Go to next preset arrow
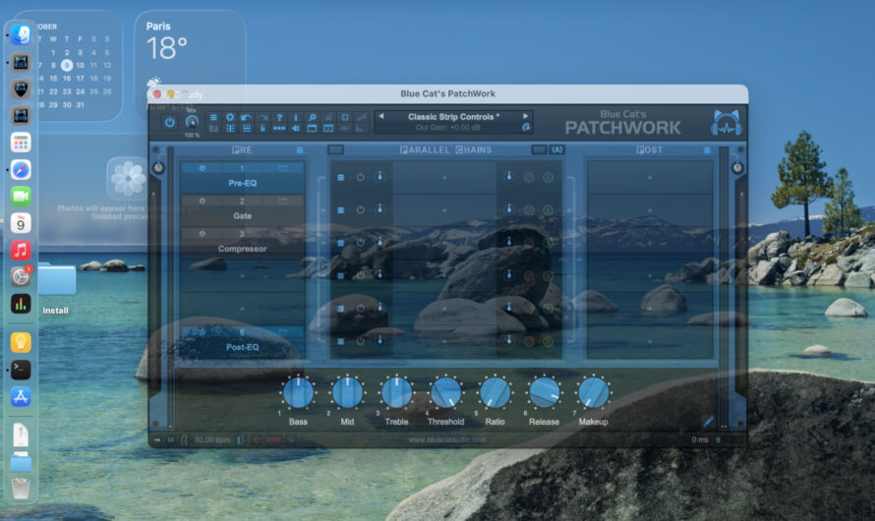This screenshot has width=875, height=521. point(525,116)
